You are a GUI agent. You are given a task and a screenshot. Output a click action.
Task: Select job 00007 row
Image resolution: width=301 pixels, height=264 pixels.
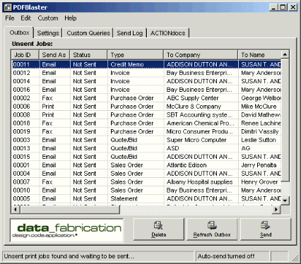[146, 182]
